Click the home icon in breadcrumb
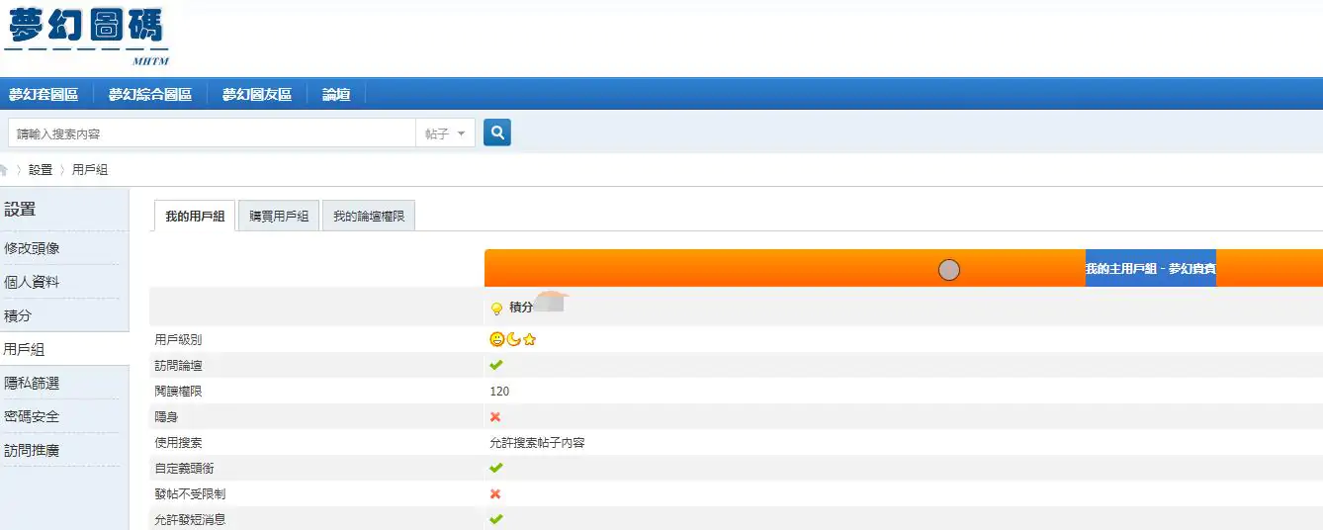1323x530 pixels. (4, 170)
